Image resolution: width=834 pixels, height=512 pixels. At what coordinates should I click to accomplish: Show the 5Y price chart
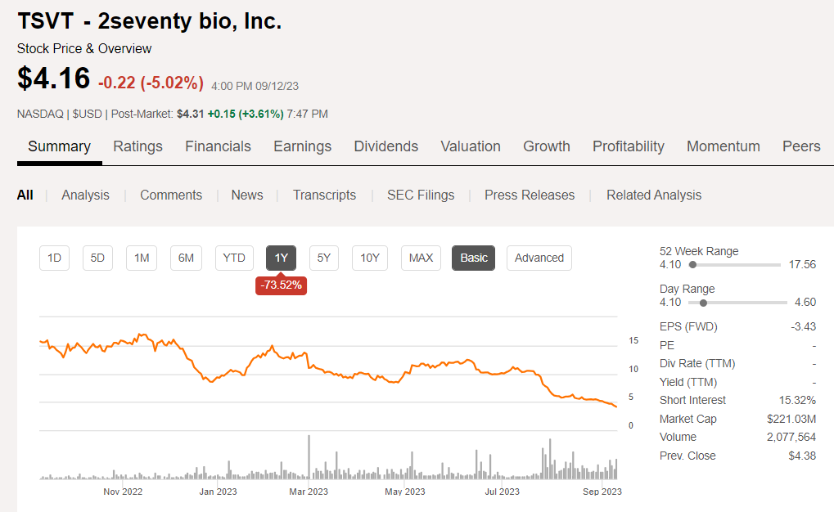(x=324, y=258)
